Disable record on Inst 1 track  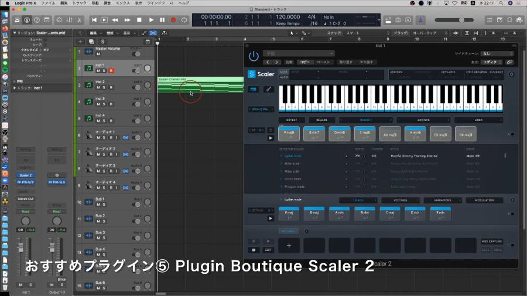pyautogui.click(x=111, y=71)
